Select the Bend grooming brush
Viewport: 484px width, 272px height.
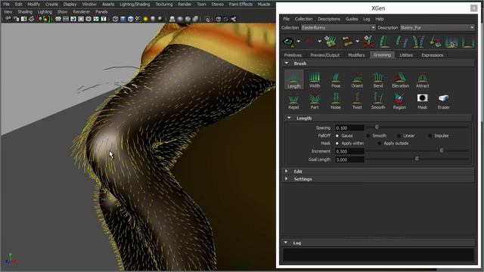[378, 79]
